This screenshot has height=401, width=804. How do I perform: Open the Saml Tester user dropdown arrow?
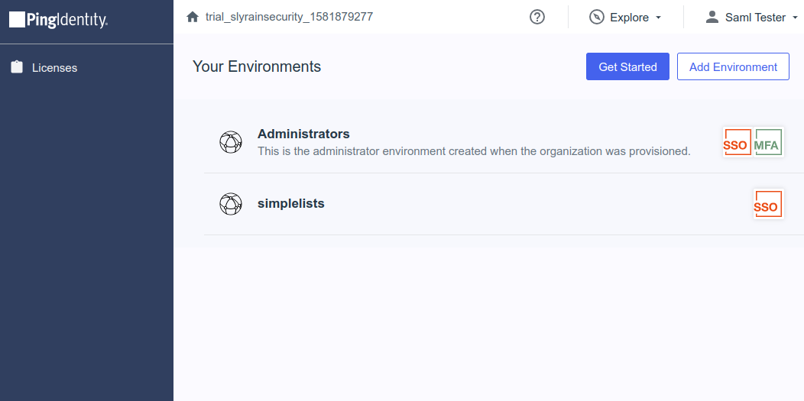(x=796, y=18)
